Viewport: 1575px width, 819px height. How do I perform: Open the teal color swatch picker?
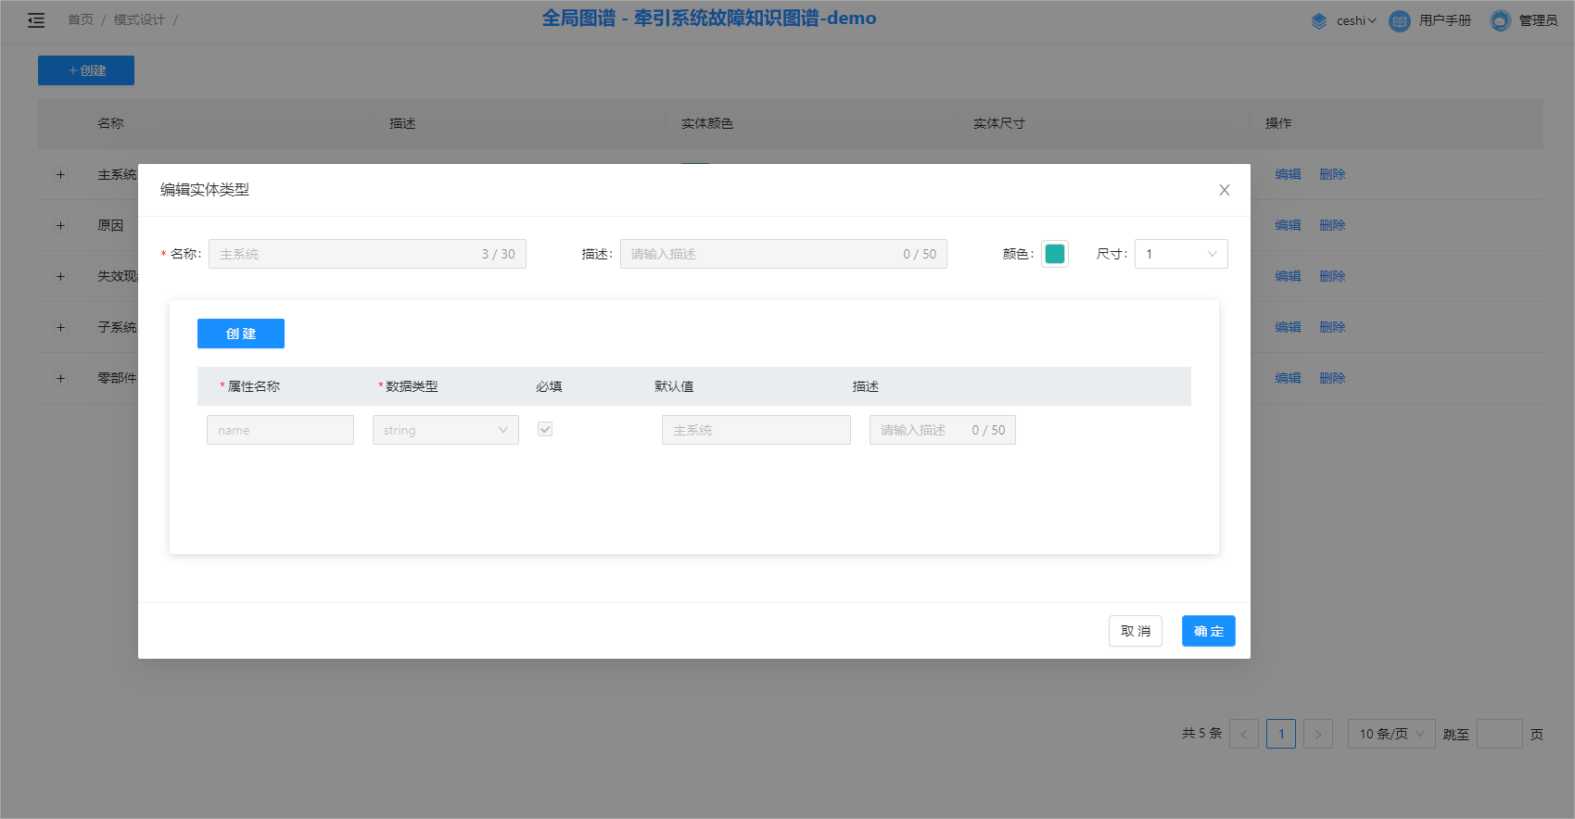[x=1054, y=254]
